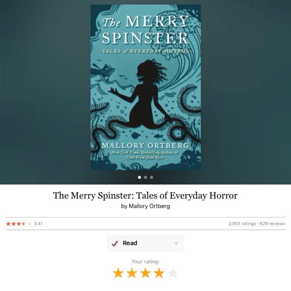Switch to the second carousel dot
The image size is (291, 291).
pos(145,177)
